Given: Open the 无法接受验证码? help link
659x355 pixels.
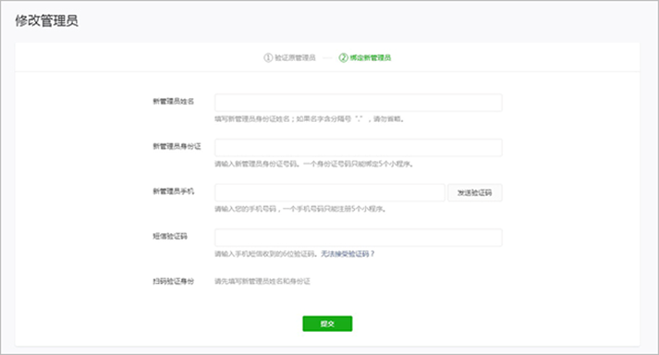Looking at the screenshot, I should coord(348,253).
